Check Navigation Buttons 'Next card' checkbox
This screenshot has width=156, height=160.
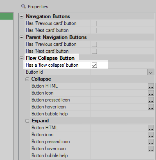(x=94, y=30)
